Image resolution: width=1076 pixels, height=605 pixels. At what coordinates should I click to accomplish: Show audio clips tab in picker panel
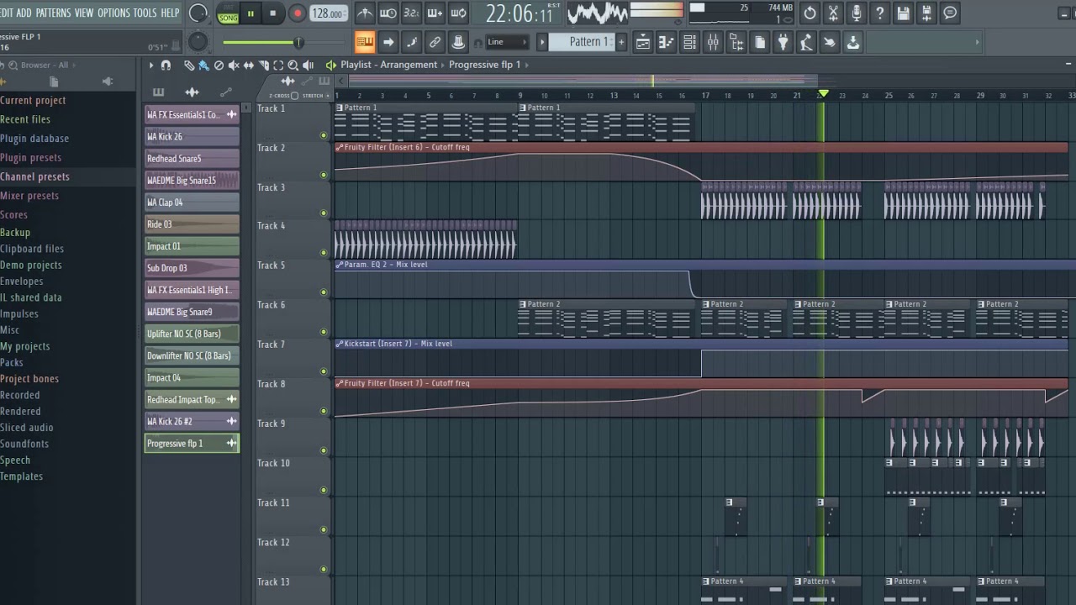[x=192, y=92]
